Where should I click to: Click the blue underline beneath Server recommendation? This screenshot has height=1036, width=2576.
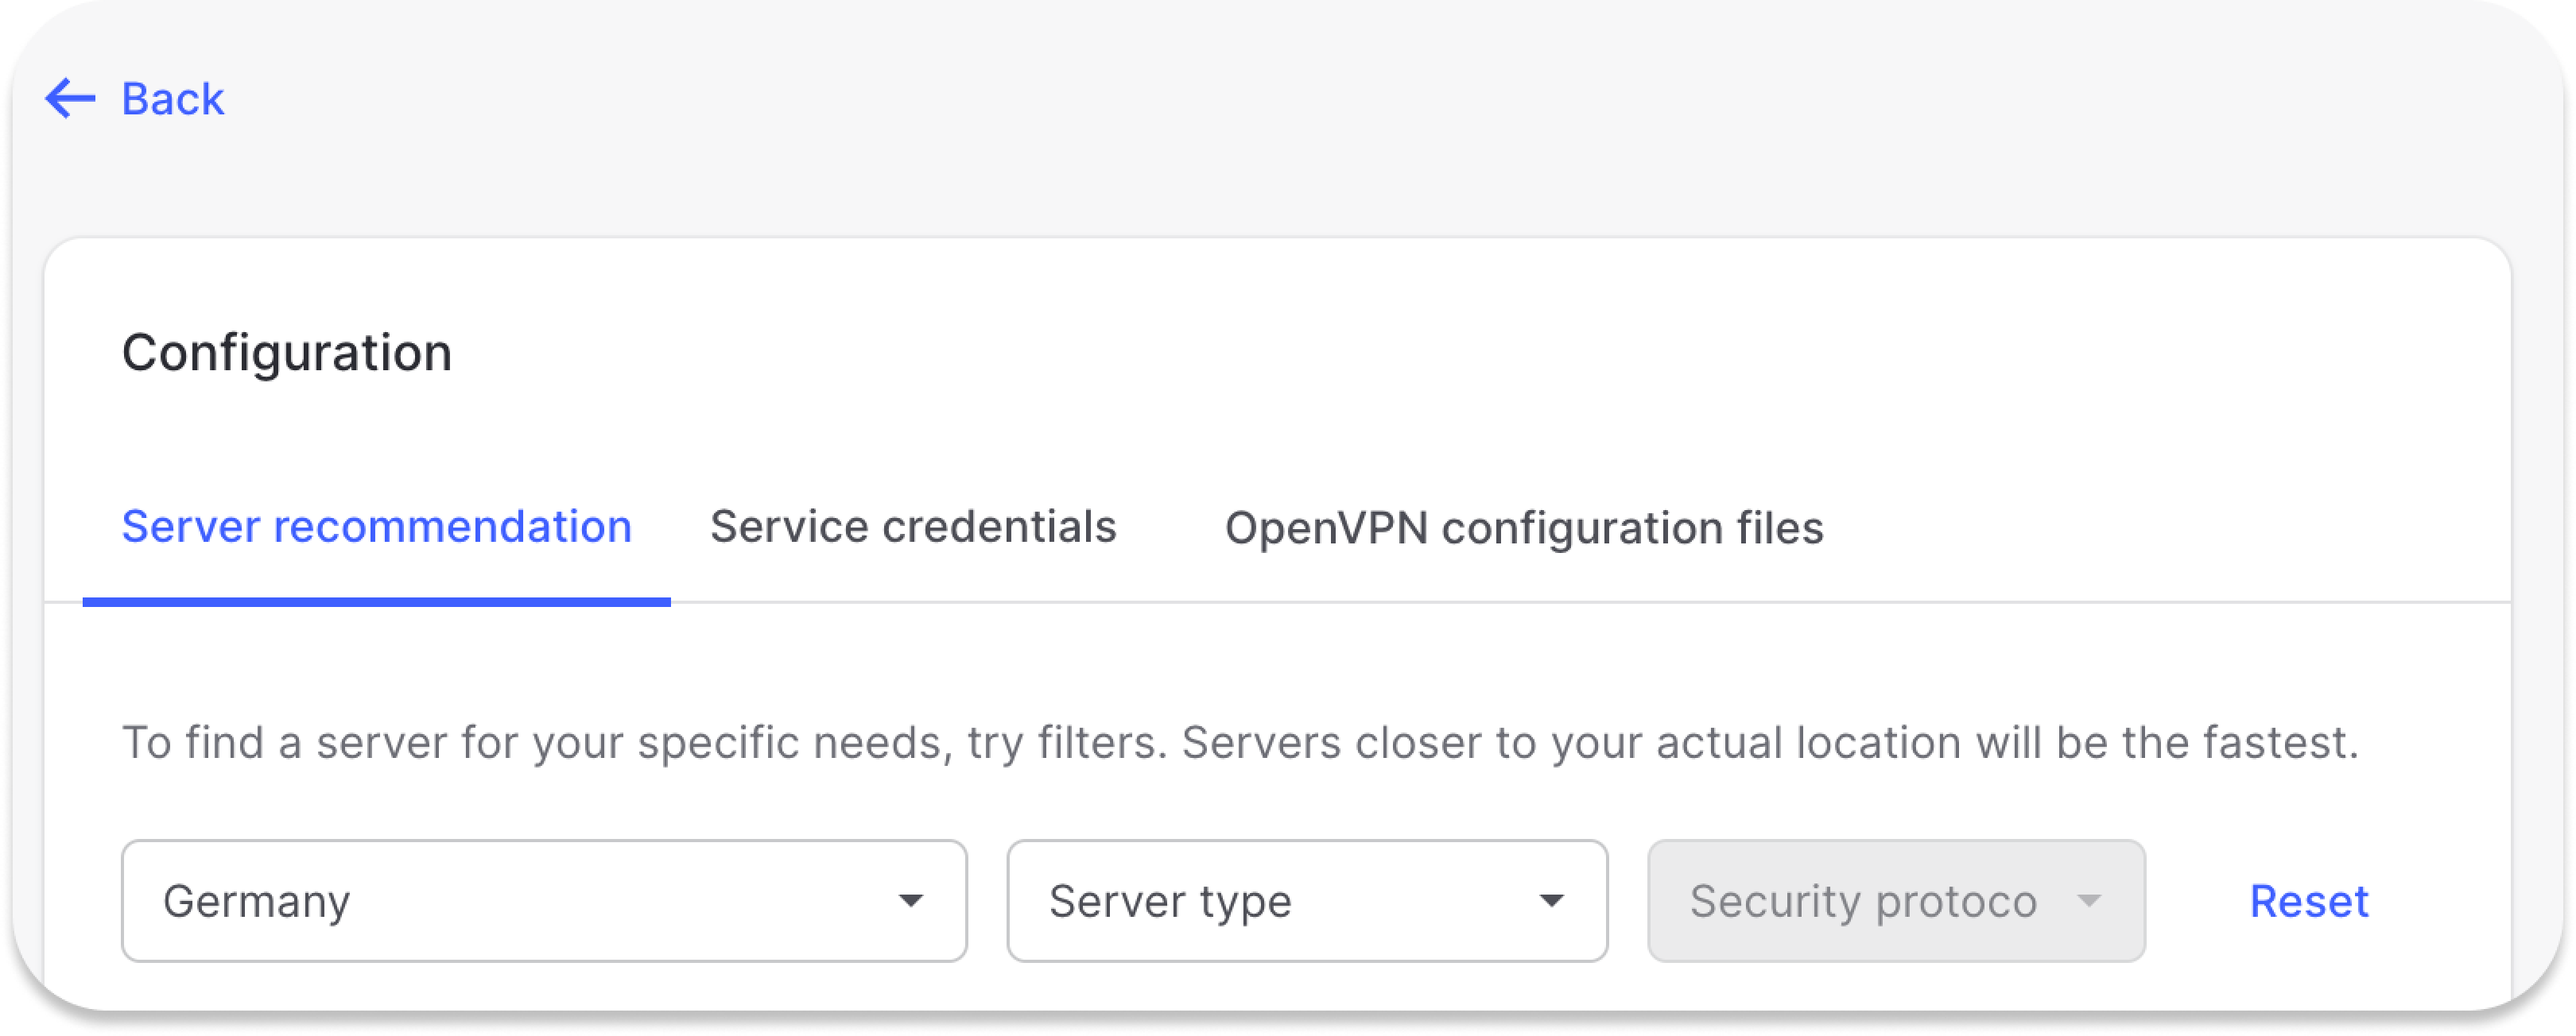[376, 601]
